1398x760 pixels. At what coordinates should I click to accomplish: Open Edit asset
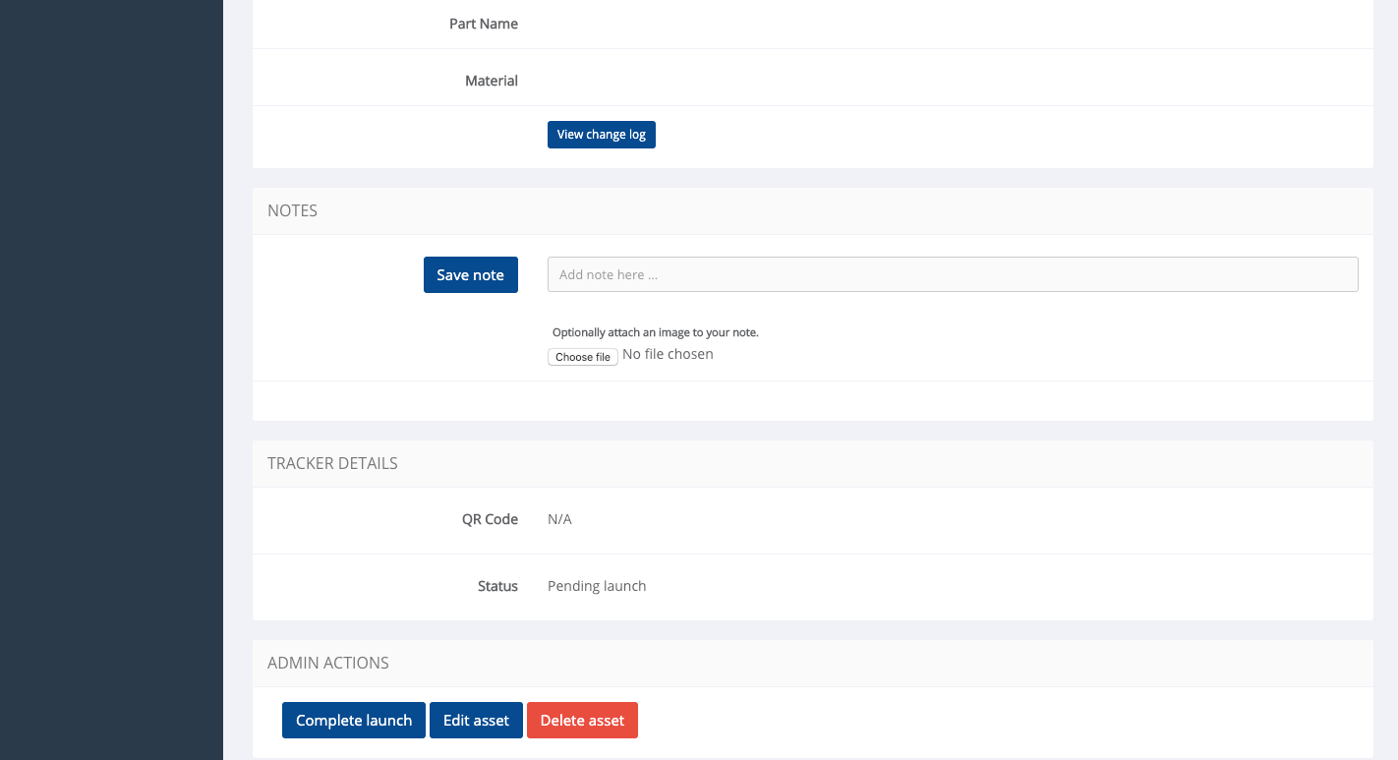point(476,721)
